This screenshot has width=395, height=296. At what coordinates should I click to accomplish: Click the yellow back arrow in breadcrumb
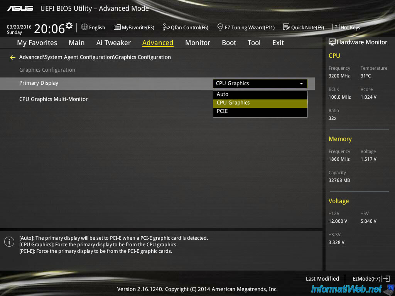point(13,58)
